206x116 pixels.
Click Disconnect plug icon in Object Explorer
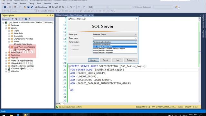(x=16, y=19)
